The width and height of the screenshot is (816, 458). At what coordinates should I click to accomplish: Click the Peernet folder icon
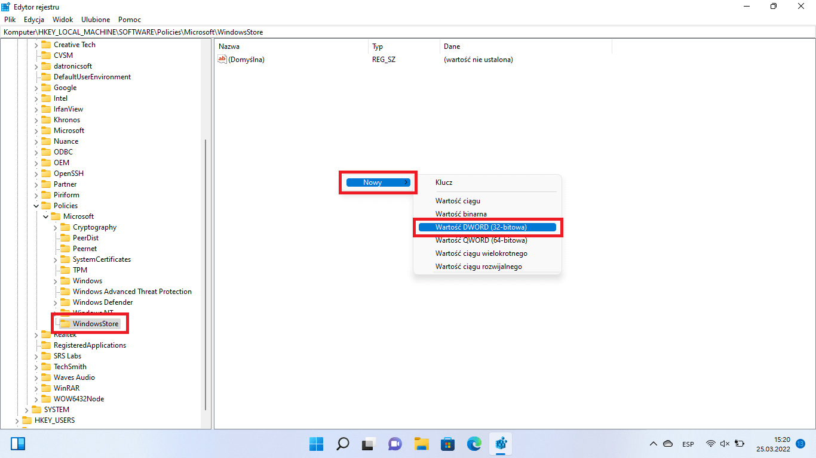click(65, 248)
